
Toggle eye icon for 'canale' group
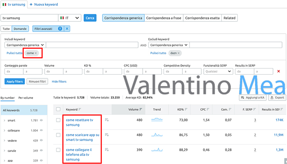(x=41, y=150)
